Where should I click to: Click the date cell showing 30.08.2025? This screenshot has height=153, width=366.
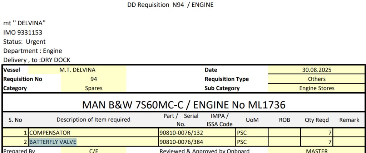(x=316, y=70)
